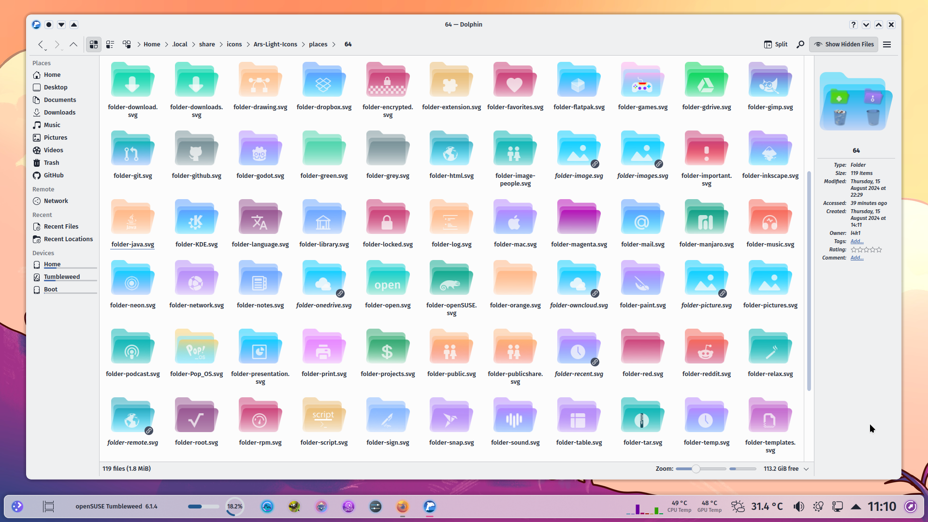Expand breadcrumb arrow after share
This screenshot has height=522, width=928.
click(222, 44)
